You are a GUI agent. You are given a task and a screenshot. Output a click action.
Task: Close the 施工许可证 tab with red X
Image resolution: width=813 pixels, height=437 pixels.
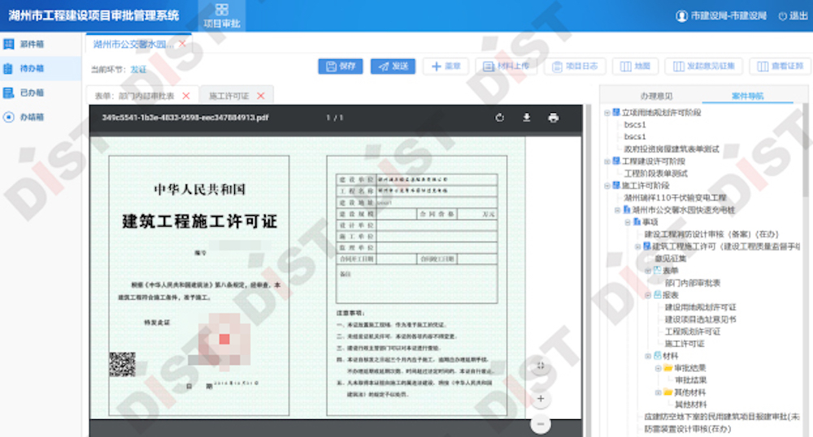(x=260, y=96)
